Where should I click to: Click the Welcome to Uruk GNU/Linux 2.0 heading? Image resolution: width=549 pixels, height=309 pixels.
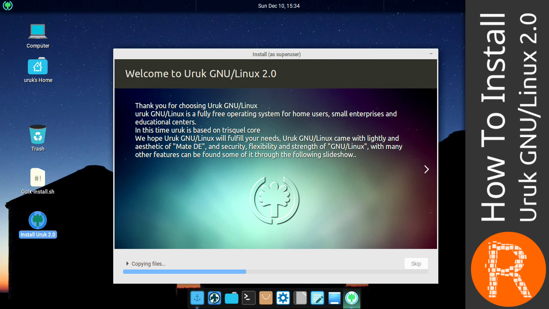pos(201,73)
